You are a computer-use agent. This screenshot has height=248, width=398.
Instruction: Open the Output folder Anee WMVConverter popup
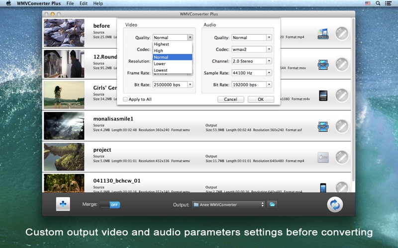pyautogui.click(x=228, y=204)
